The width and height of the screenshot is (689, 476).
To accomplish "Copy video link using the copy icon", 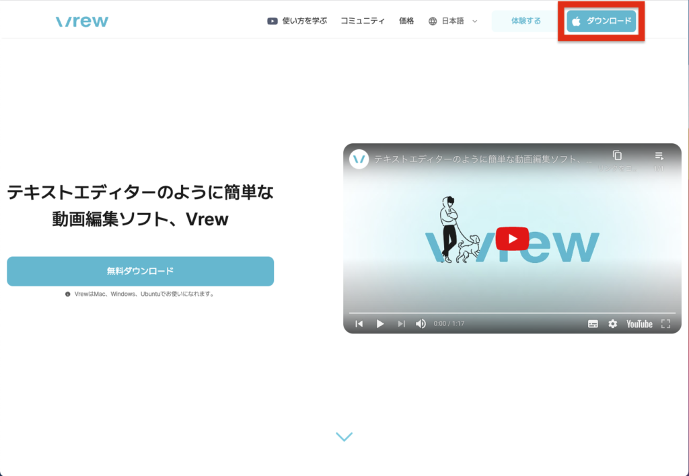I will pyautogui.click(x=617, y=155).
